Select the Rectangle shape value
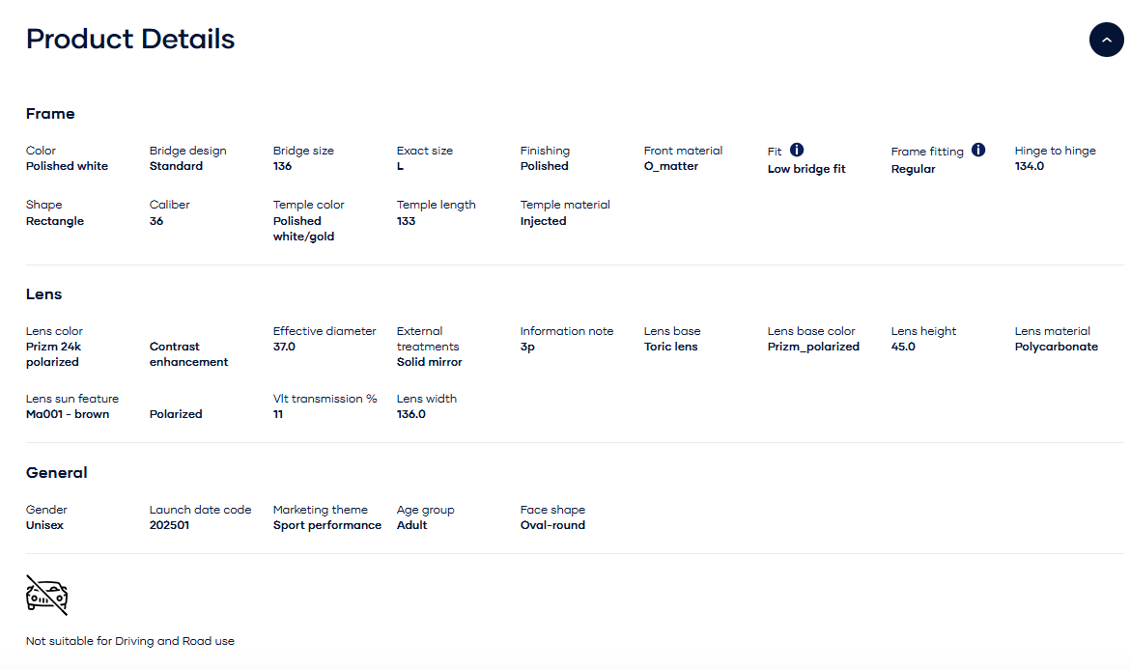Screen dimensions: 1130x669 (x=55, y=221)
